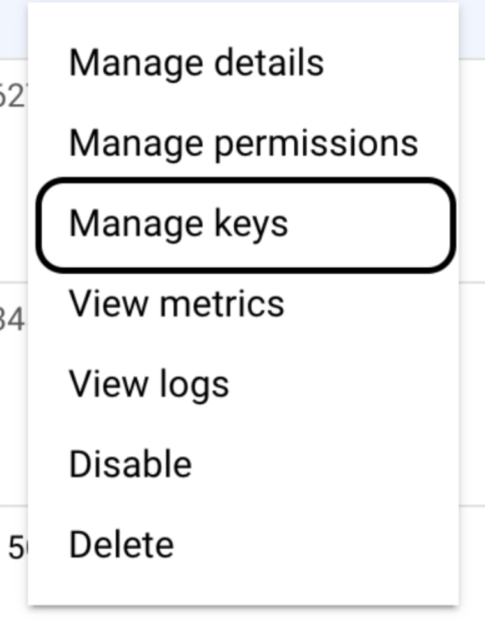Select Delete from the actions menu
485x619 pixels.
click(x=121, y=545)
